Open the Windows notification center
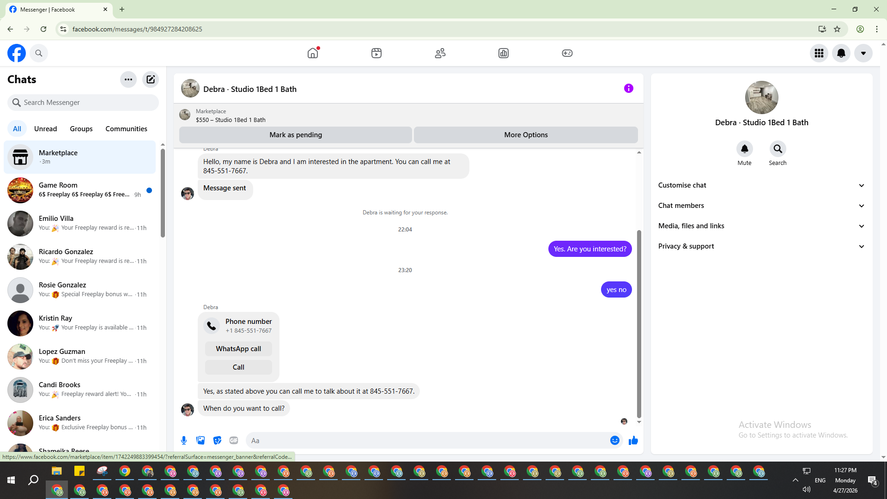The height and width of the screenshot is (499, 887). click(x=873, y=481)
